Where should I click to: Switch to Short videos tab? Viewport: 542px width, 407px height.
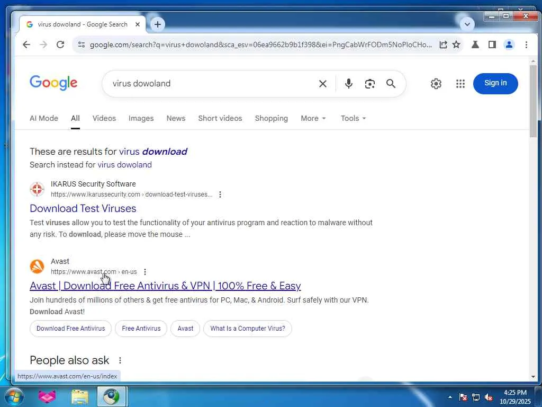pyautogui.click(x=220, y=118)
